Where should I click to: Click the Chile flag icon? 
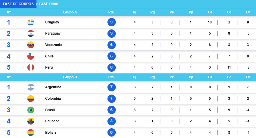[x=31, y=56]
